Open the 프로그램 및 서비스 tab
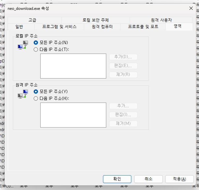This screenshot has height=190, width=199. point(59,27)
